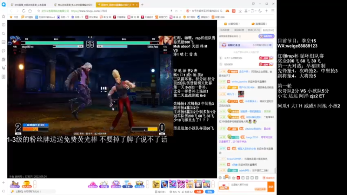Open the red icon in chat toolbar
The height and width of the screenshot is (195, 347).
pyautogui.click(x=238, y=178)
